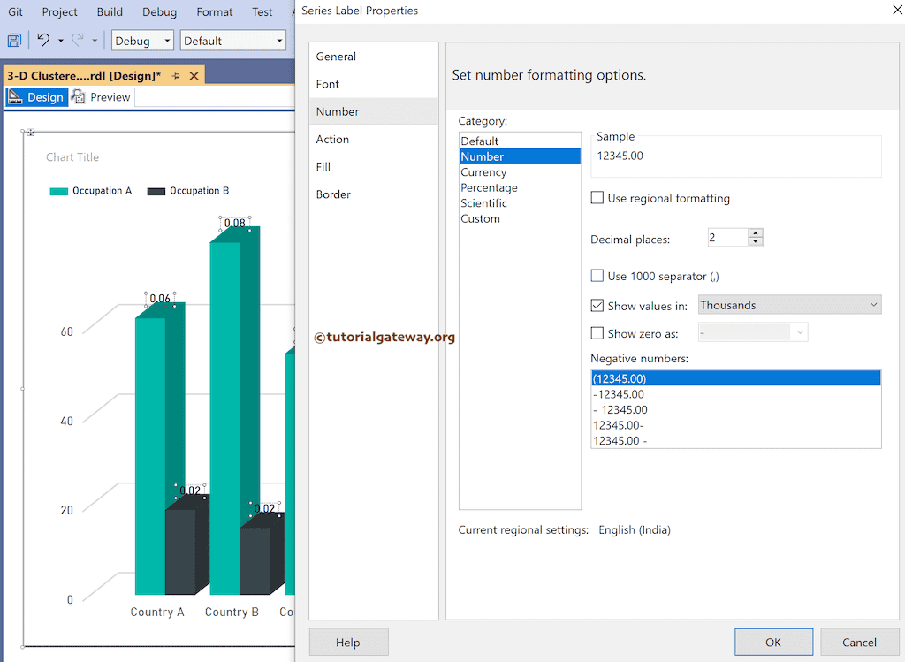Redo the last action
This screenshot has height=662, width=905.
coord(78,40)
